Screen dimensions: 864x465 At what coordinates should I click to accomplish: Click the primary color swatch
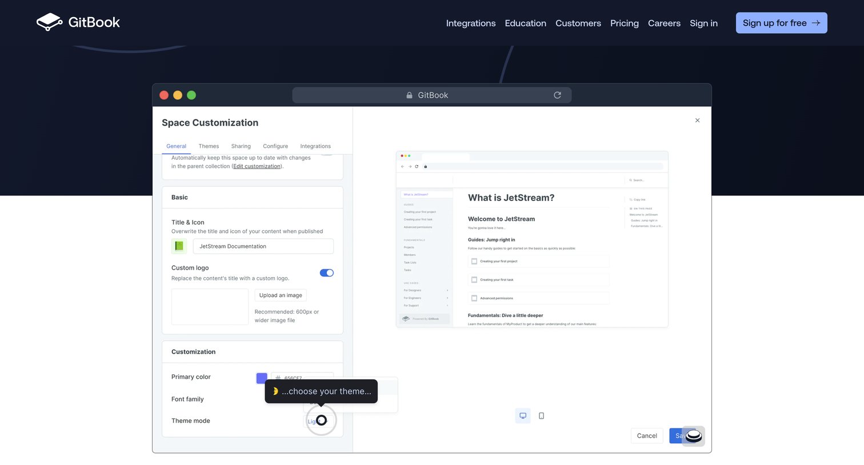coord(262,378)
